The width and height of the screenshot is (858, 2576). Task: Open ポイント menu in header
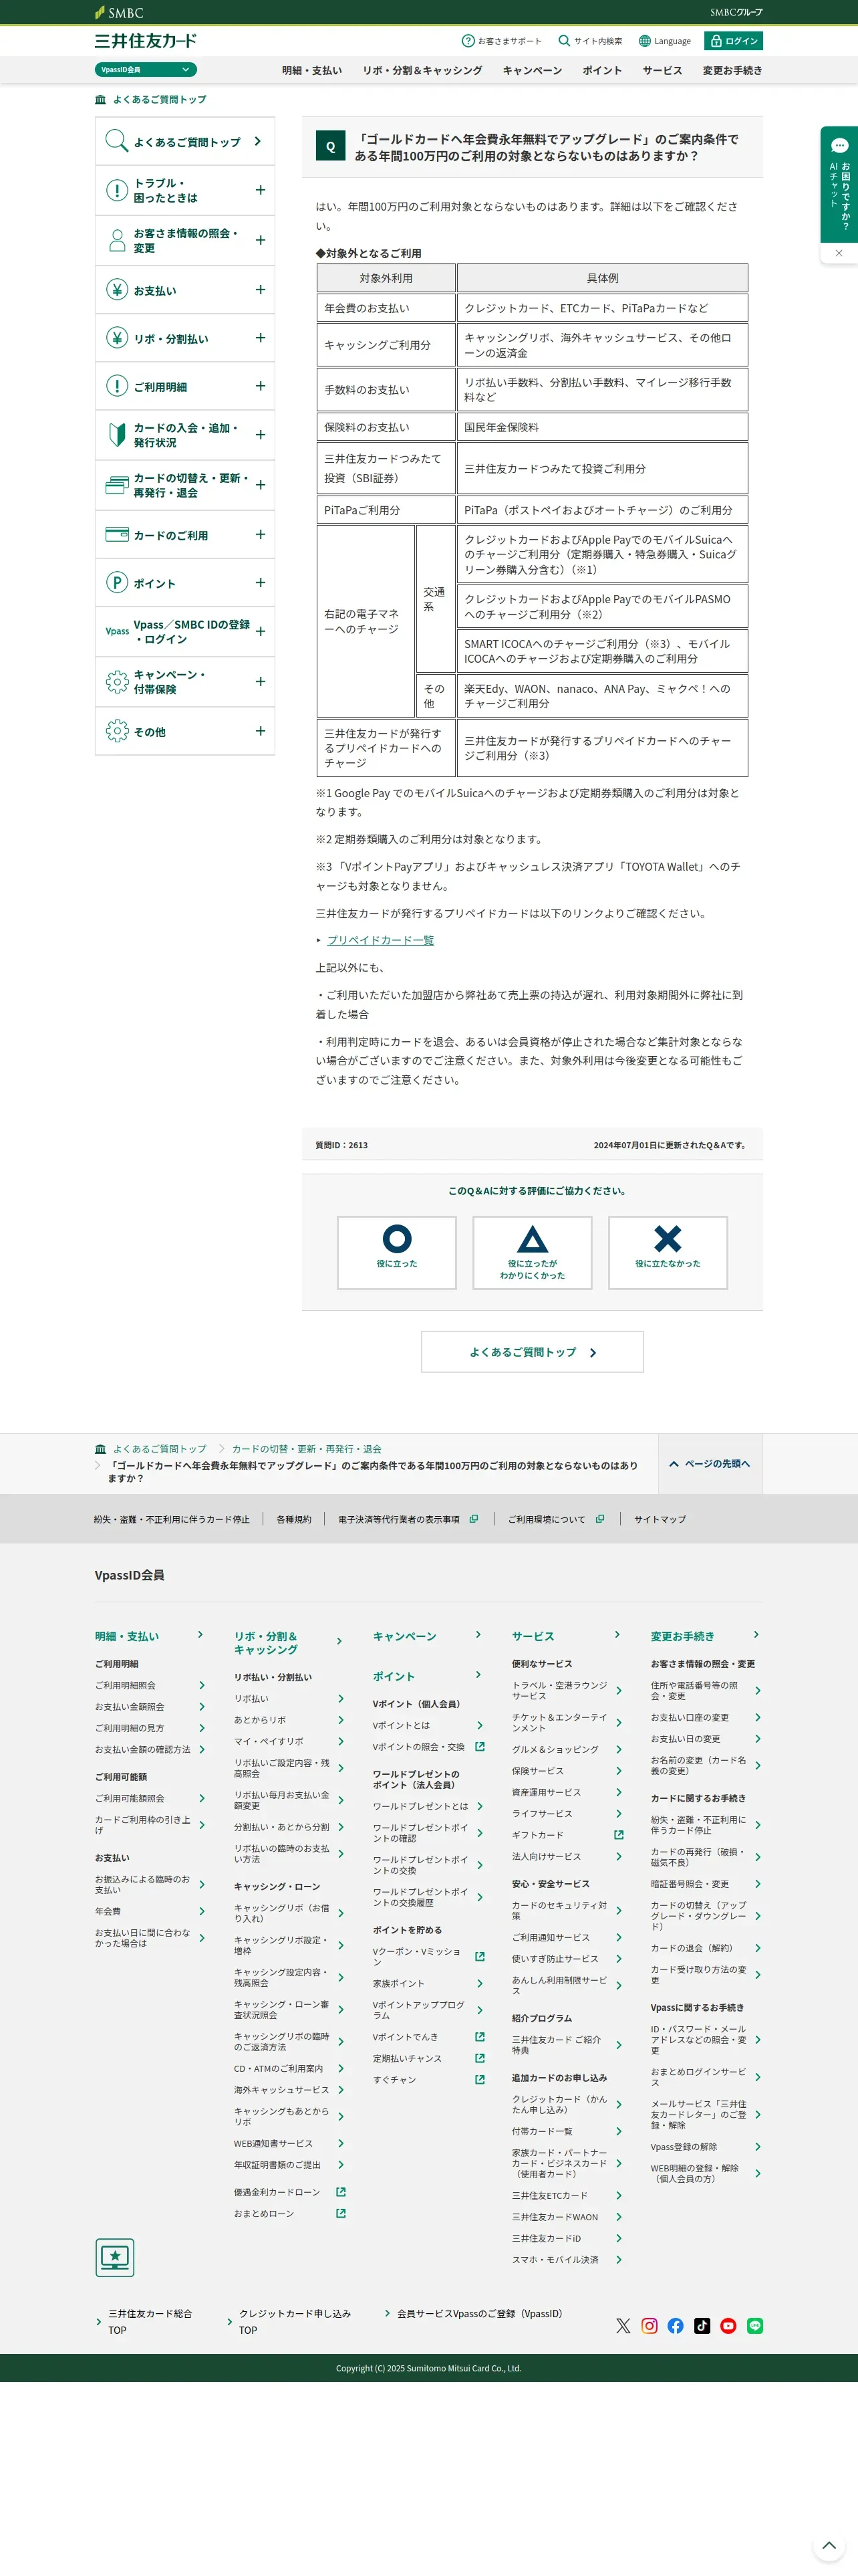[x=602, y=71]
